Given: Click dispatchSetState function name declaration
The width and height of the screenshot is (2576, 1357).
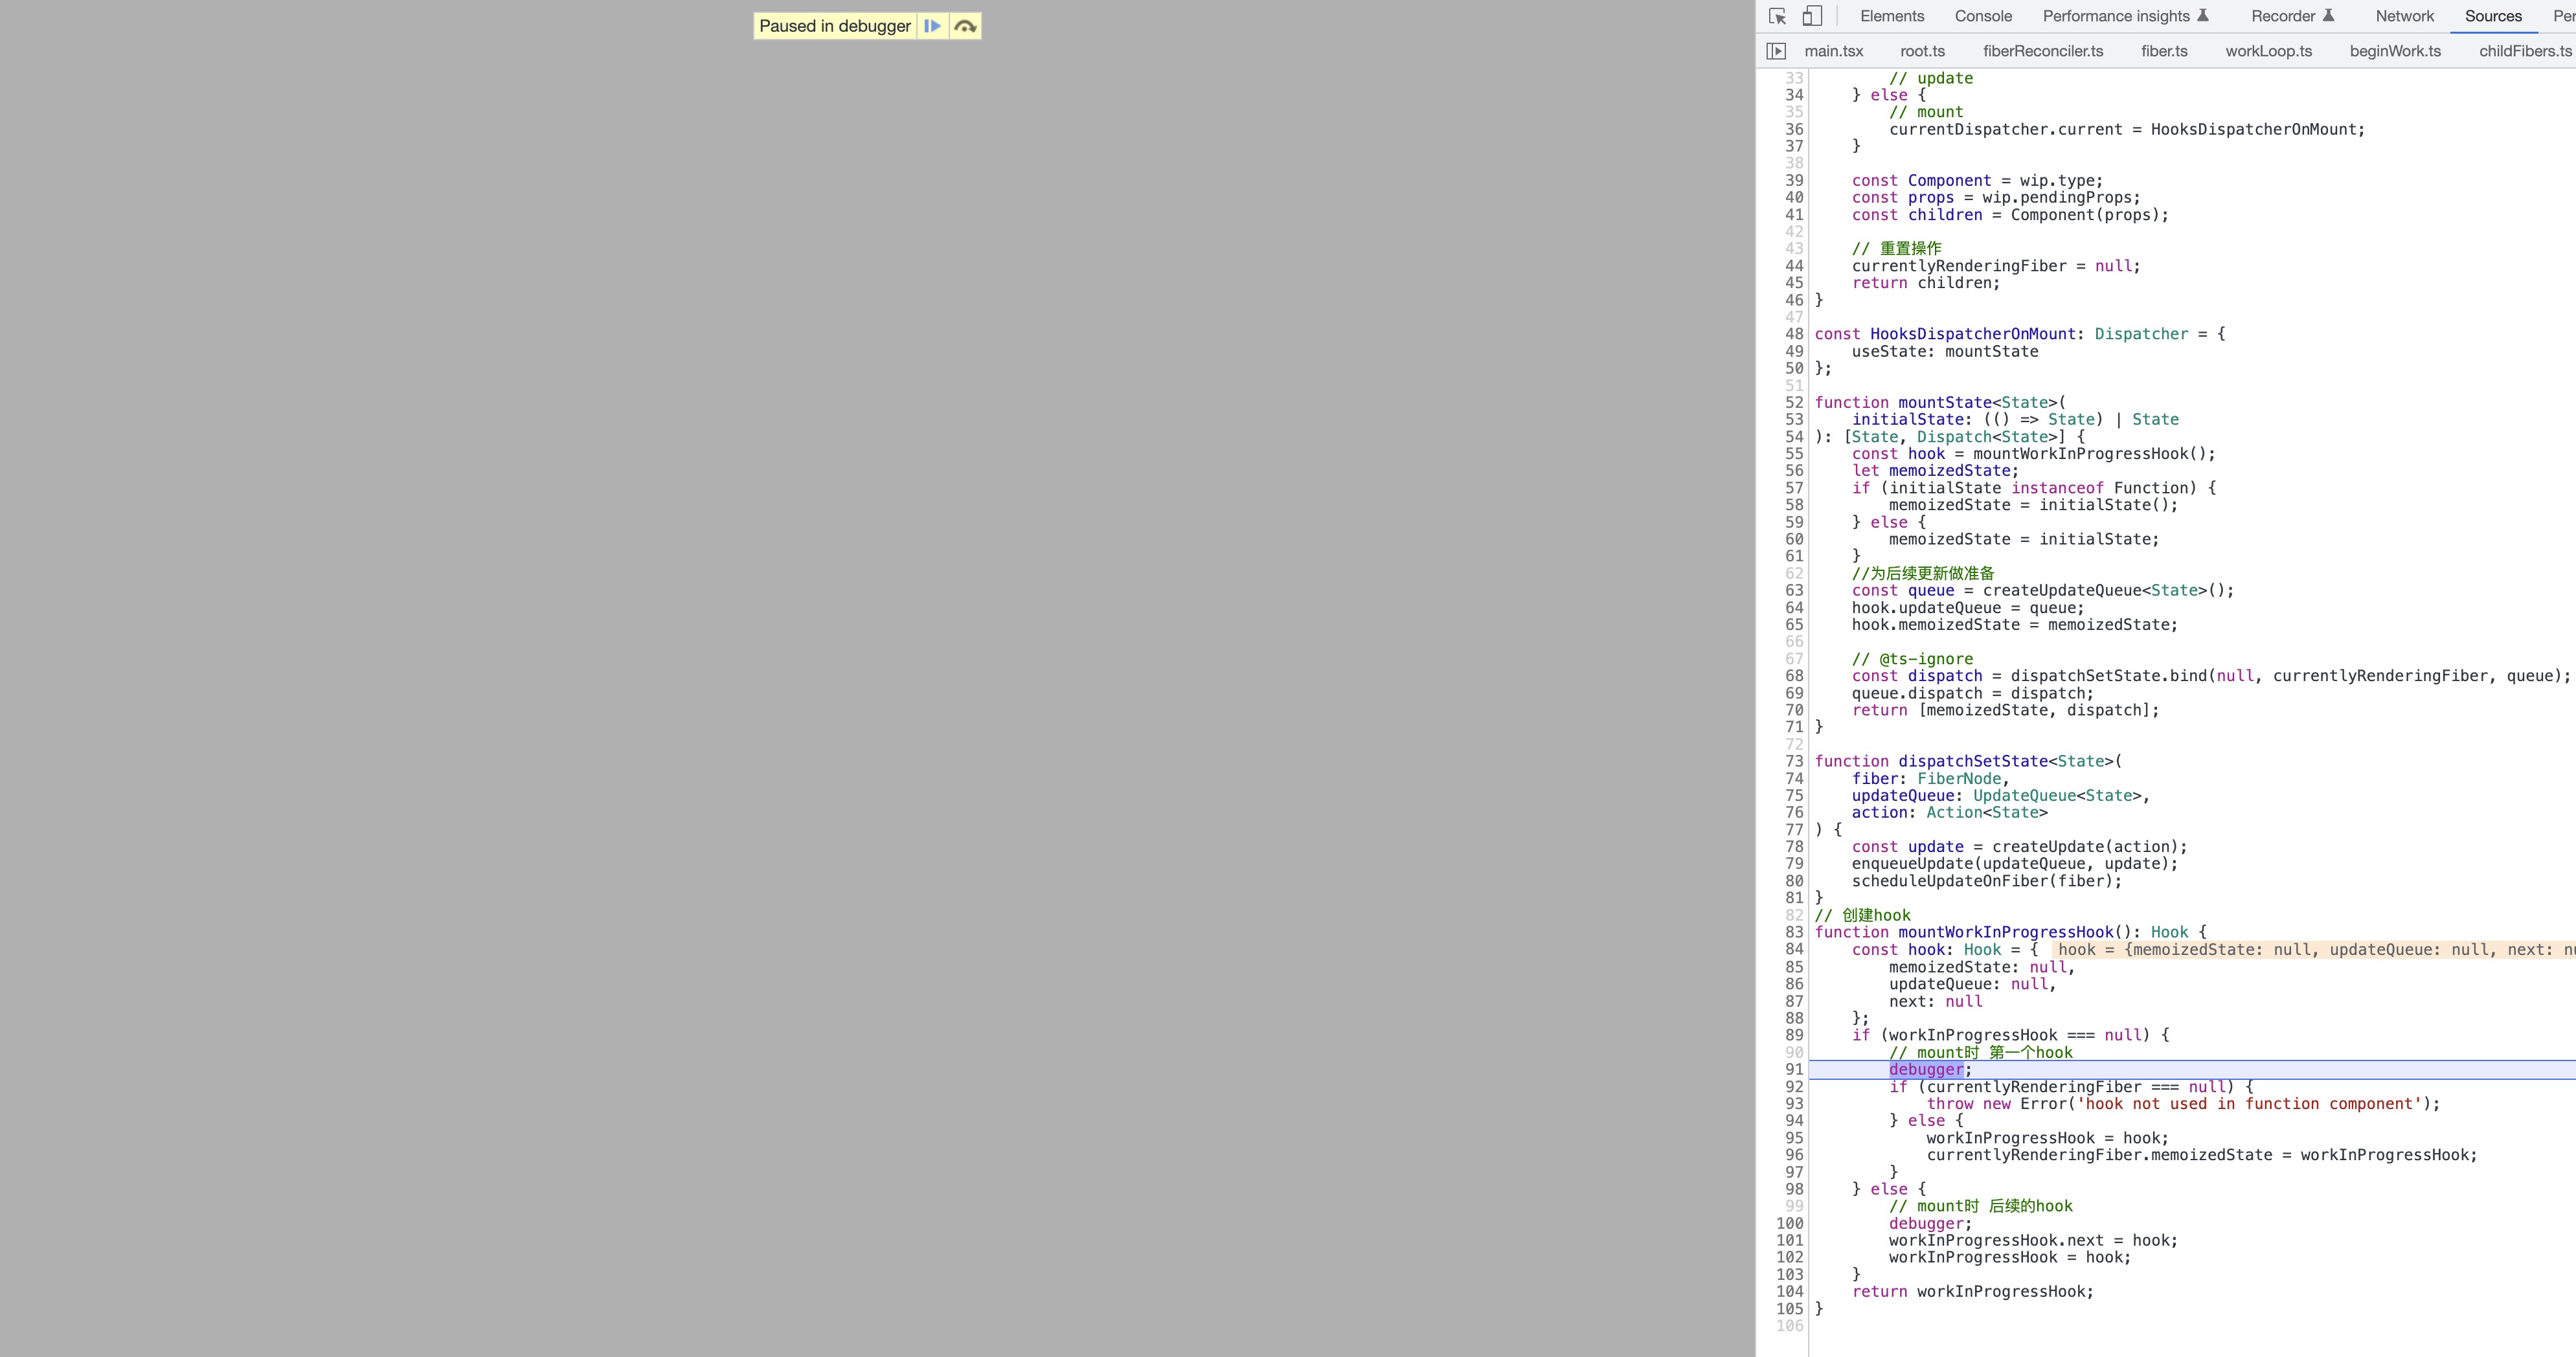Looking at the screenshot, I should click(x=1973, y=761).
